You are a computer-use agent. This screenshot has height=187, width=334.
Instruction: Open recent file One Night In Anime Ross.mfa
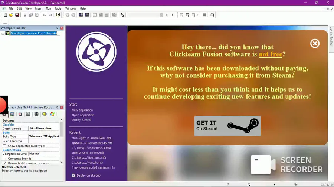coord(91,138)
